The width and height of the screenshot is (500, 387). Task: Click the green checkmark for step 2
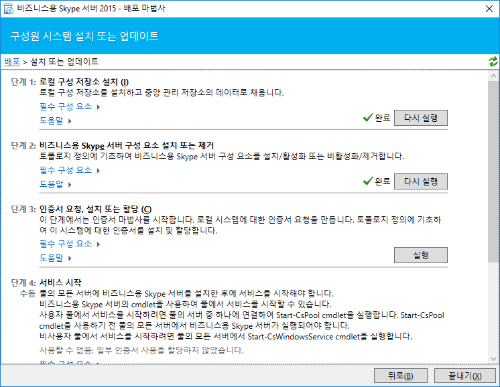pos(368,181)
